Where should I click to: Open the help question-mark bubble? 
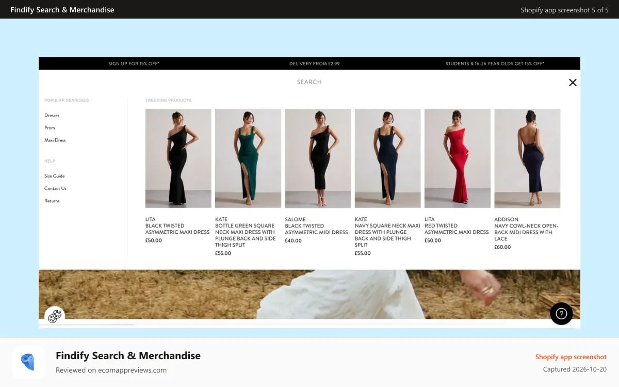point(561,313)
